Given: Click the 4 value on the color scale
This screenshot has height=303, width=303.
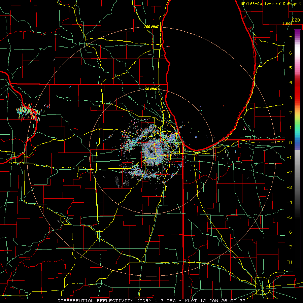Looking at the screenshot, I should [291, 83].
